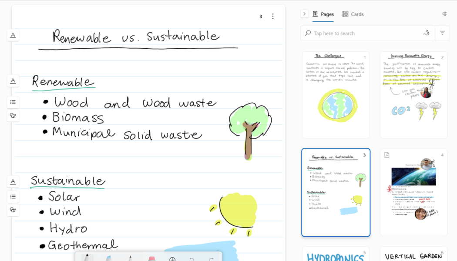Click the handwriting search pen icon
Image resolution: width=457 pixels, height=261 pixels.
point(426,33)
